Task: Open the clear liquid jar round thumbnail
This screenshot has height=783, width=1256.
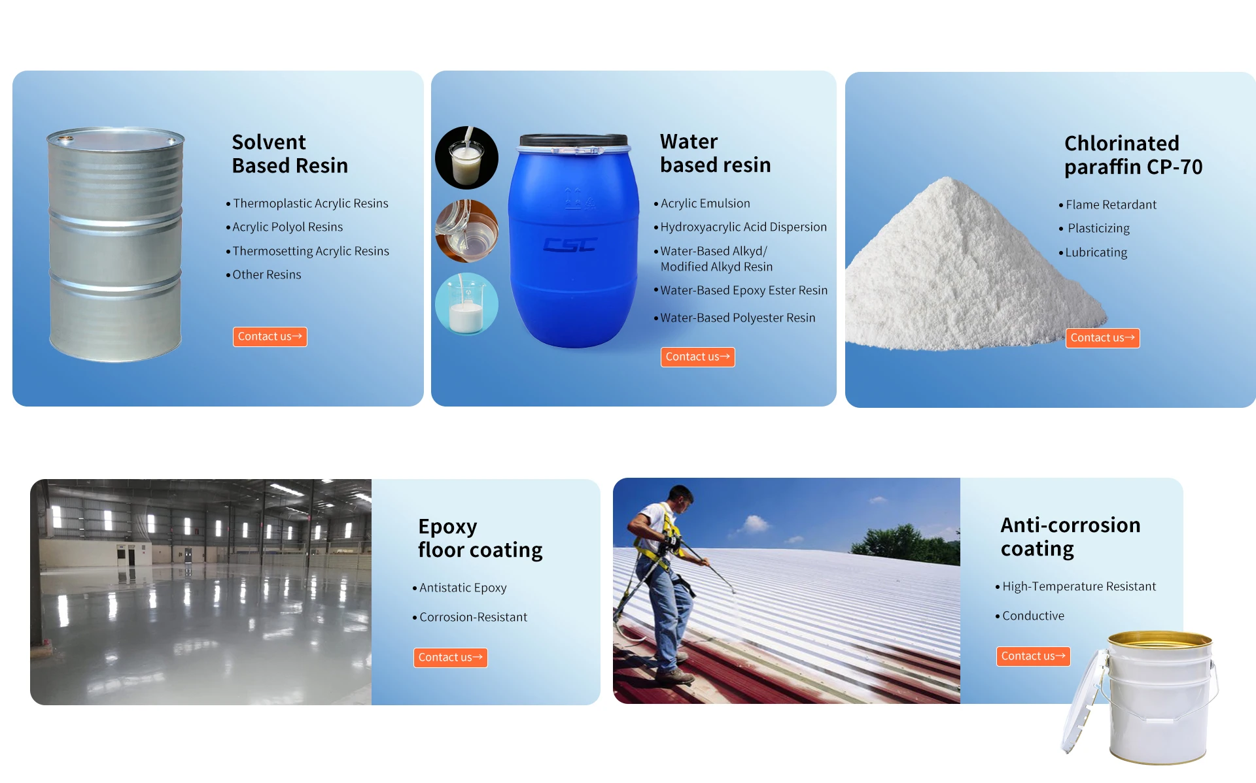Action: [466, 231]
